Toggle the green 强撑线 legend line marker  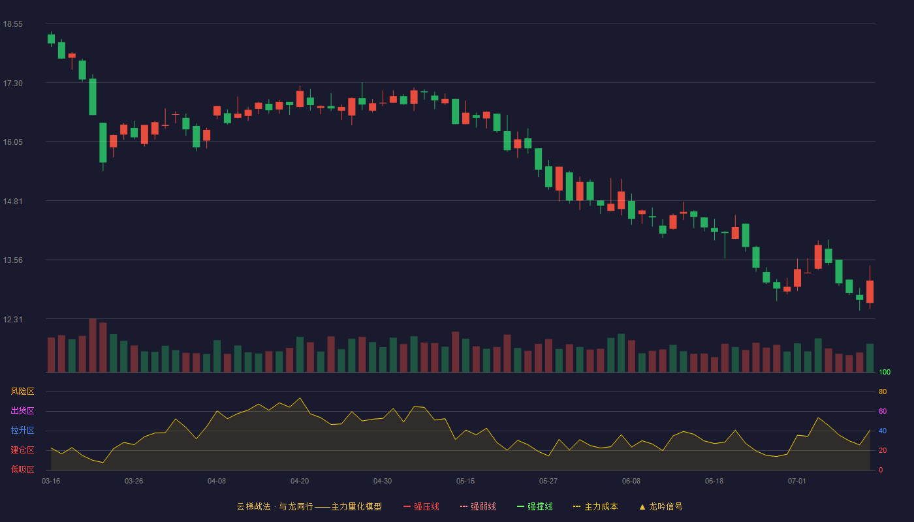(x=520, y=506)
